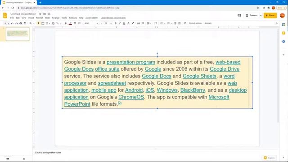This screenshot has height=162, width=288.
Task: Open the Font family dropdown showing Arial
Action: tap(91, 23)
